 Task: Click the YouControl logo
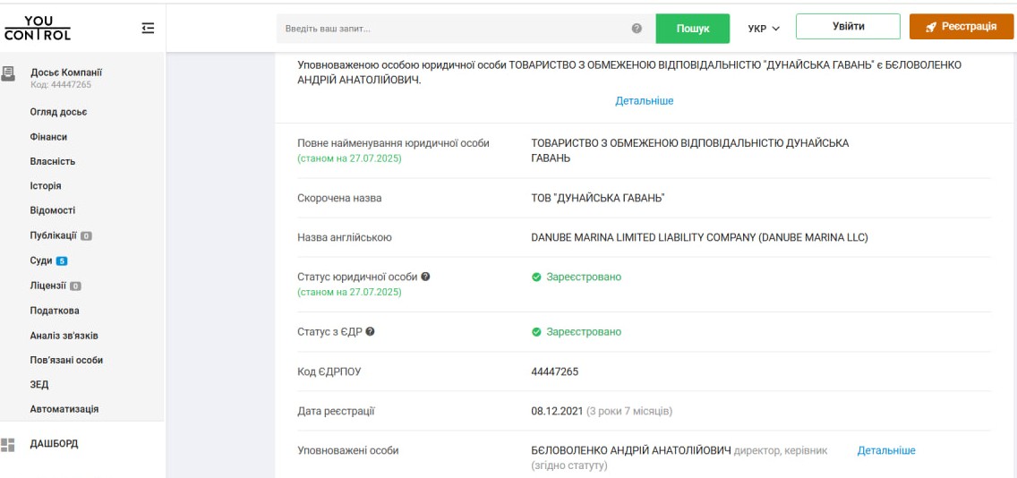(x=37, y=29)
